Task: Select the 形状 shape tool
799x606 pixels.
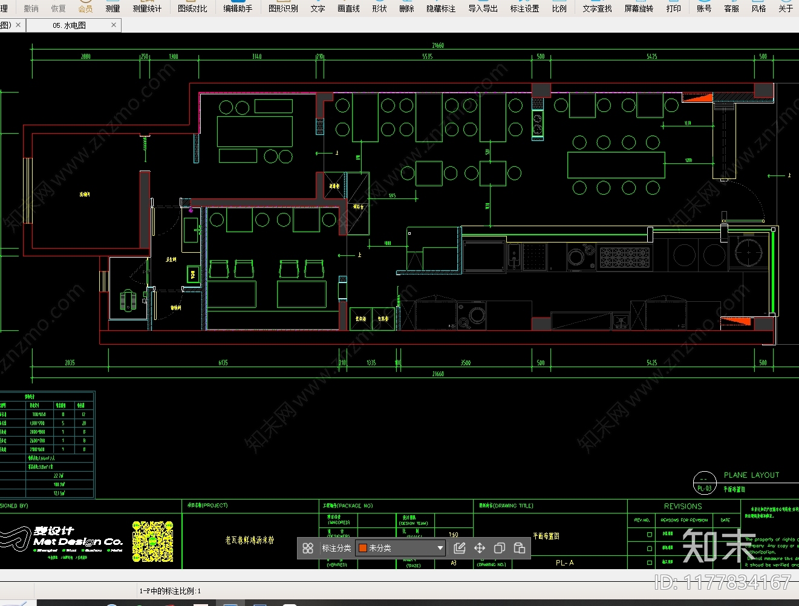Action: click(379, 8)
